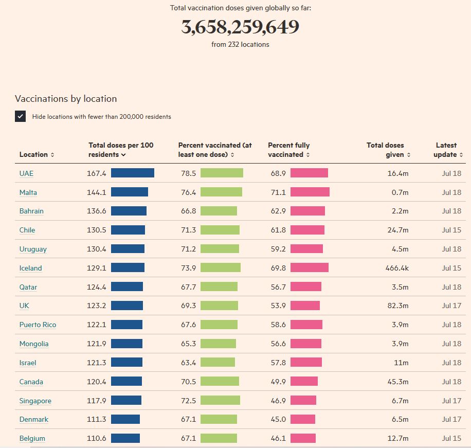Sort table by Location column arrows

tap(52, 155)
